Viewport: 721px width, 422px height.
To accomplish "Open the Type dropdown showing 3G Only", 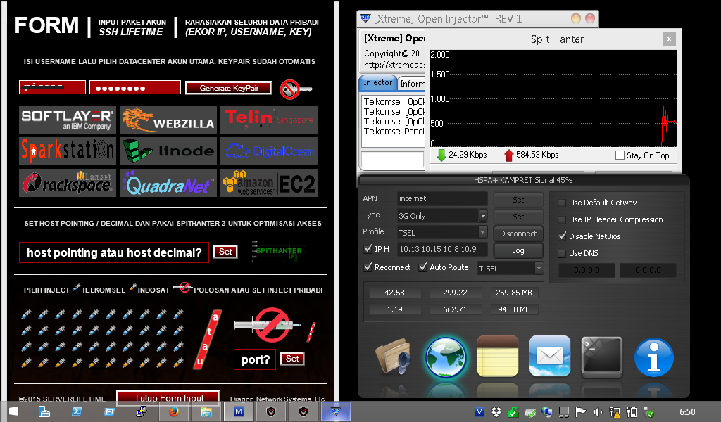I will pyautogui.click(x=482, y=215).
